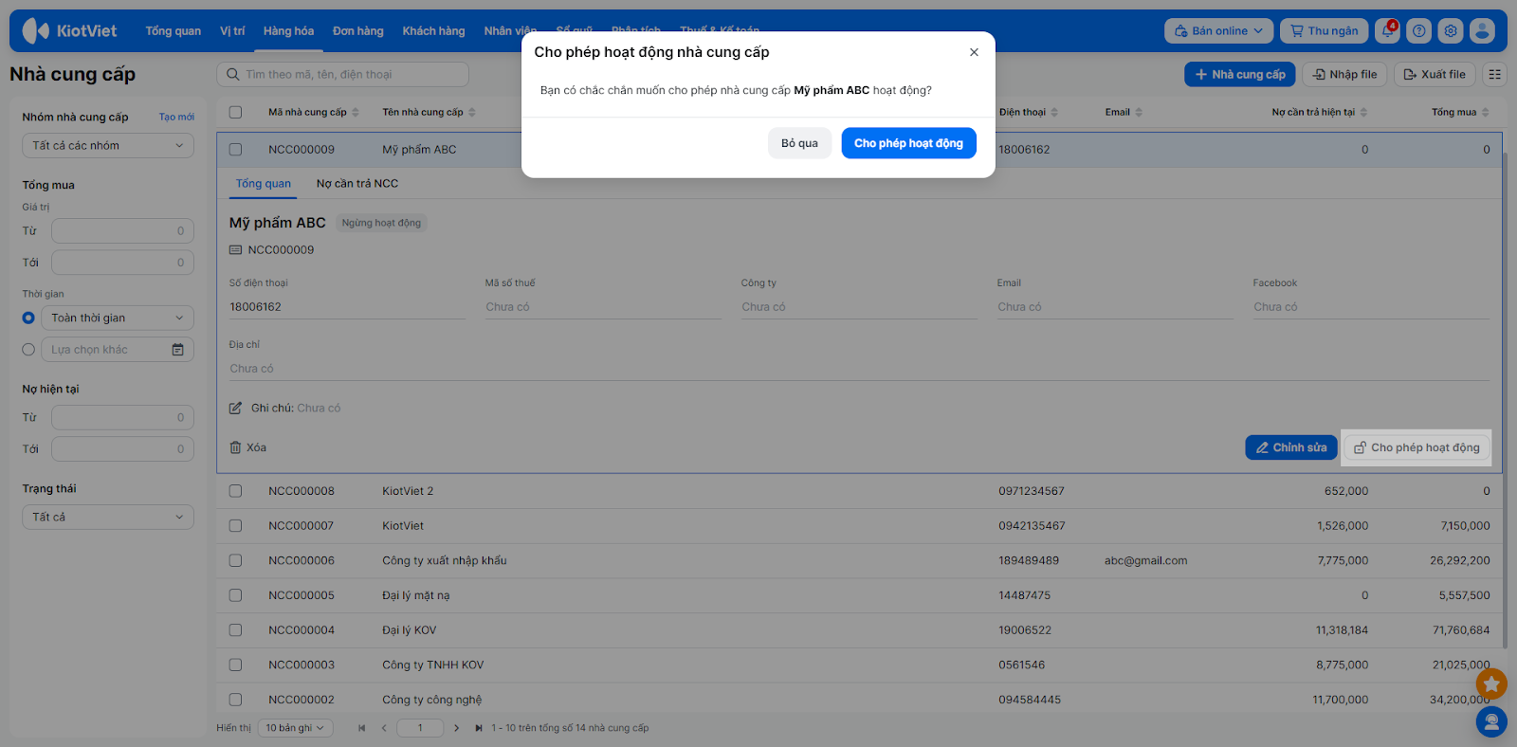
Task: Open the Trạng thái Tất cả dropdown
Action: pyautogui.click(x=107, y=518)
